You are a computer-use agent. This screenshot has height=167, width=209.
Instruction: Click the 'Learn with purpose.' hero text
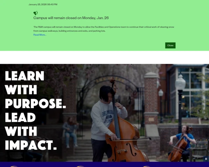(35, 89)
